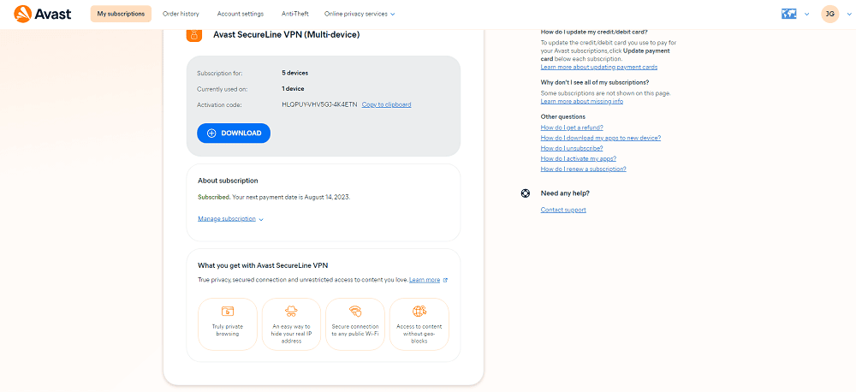856x392 pixels.
Task: Click the 1 device value
Action: tap(293, 88)
